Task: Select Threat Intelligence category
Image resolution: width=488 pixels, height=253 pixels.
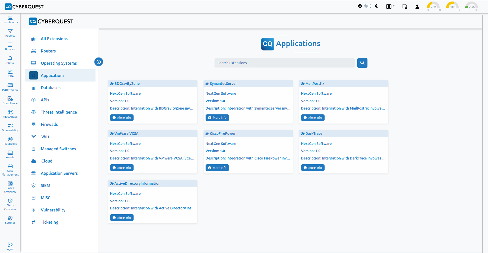Action: pyautogui.click(x=60, y=112)
